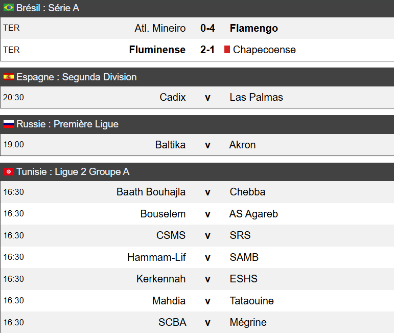
Task: Select the Hammam-Lif team name
Action: coord(156,257)
